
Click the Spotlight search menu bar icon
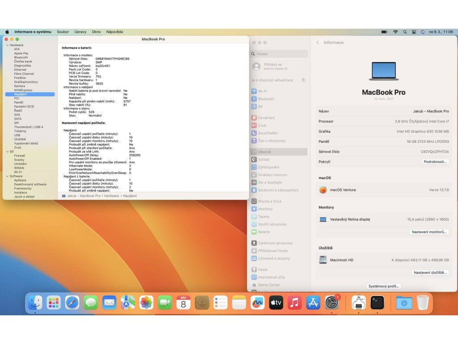point(405,32)
